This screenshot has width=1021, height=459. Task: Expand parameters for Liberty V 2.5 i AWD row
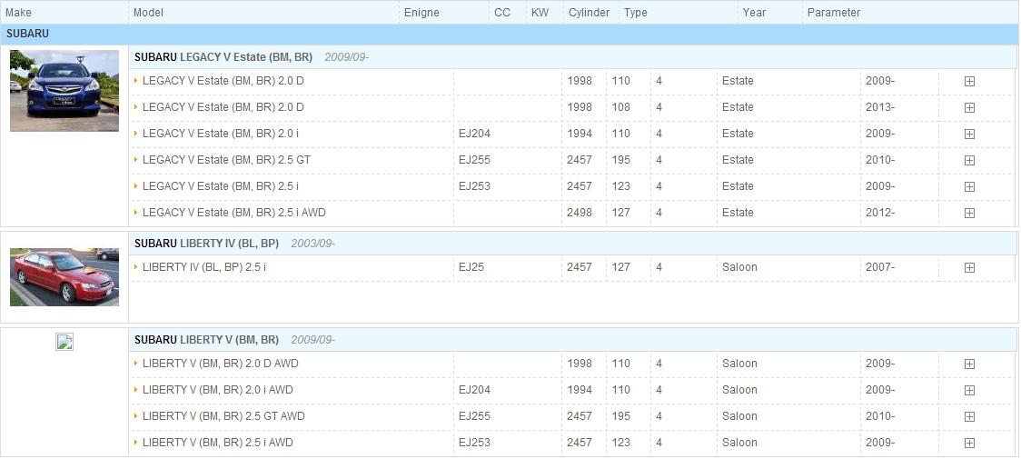tap(969, 443)
